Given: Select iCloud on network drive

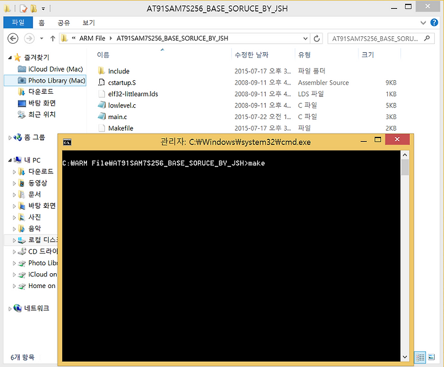Looking at the screenshot, I should (x=43, y=274).
